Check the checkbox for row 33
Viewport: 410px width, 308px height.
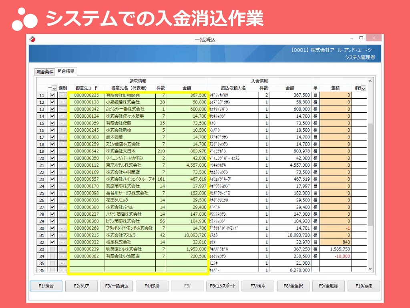click(x=52, y=249)
